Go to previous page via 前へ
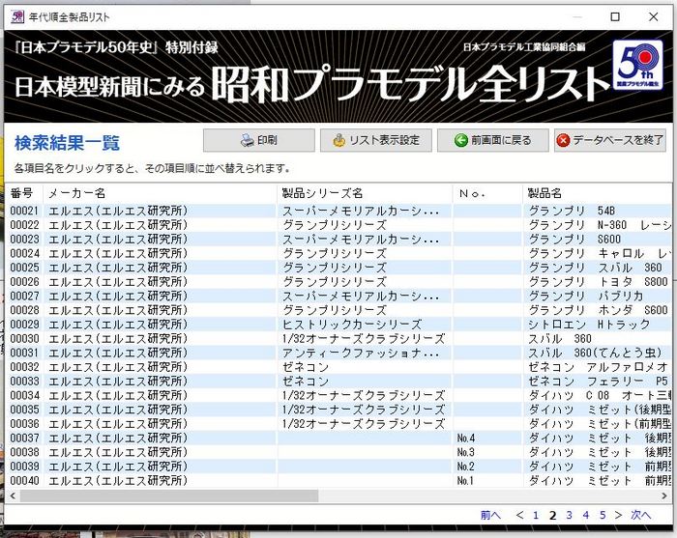This screenshot has height=538, width=677. point(490,515)
